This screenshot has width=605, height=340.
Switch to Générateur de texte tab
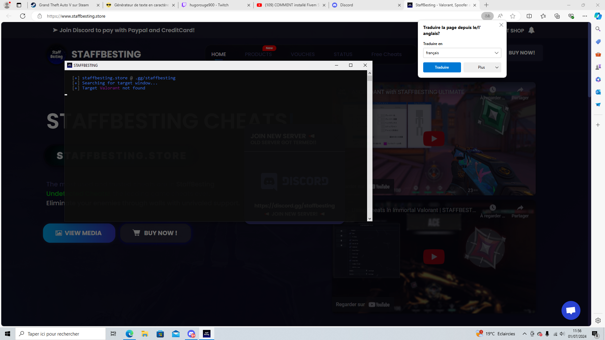tap(141, 5)
